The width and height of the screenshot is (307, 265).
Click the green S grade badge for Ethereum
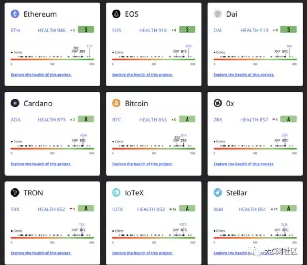pos(86,29)
